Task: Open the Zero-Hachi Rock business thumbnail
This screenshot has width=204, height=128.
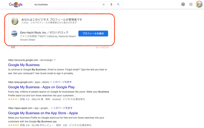Action: point(14,33)
